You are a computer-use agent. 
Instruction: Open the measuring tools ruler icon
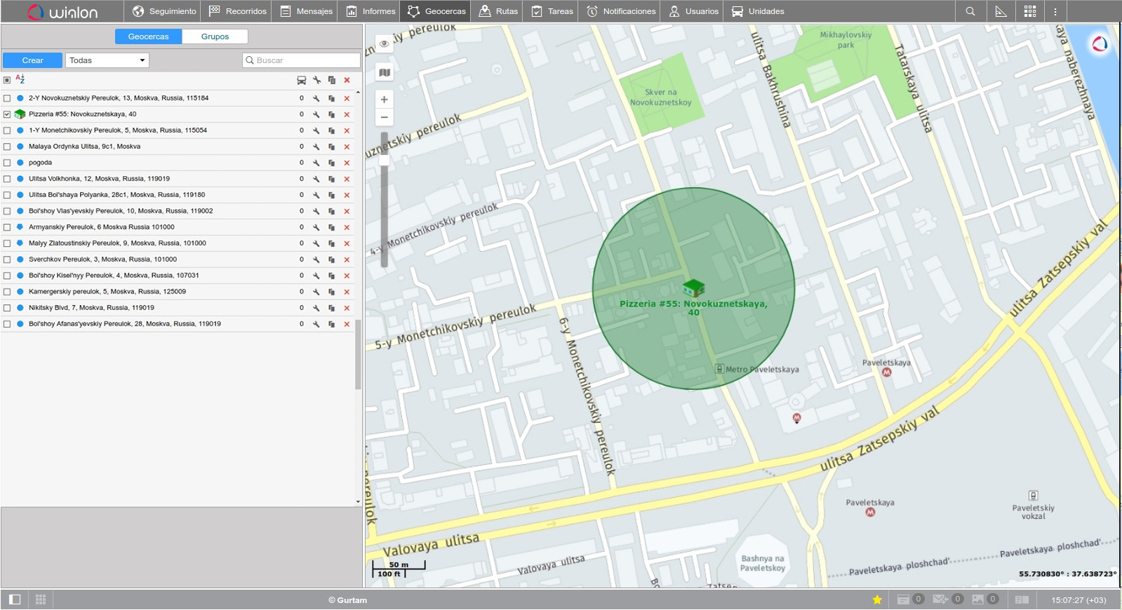[1001, 11]
